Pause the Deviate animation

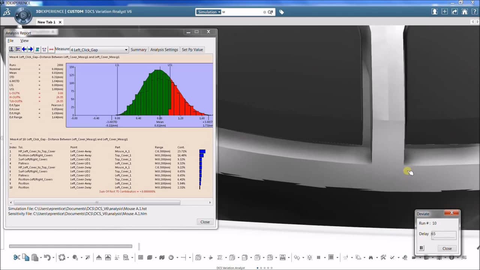tap(421, 248)
